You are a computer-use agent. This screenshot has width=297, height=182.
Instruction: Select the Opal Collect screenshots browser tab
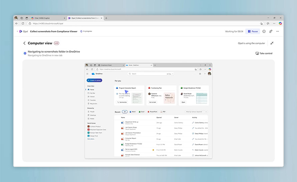tap(85, 18)
